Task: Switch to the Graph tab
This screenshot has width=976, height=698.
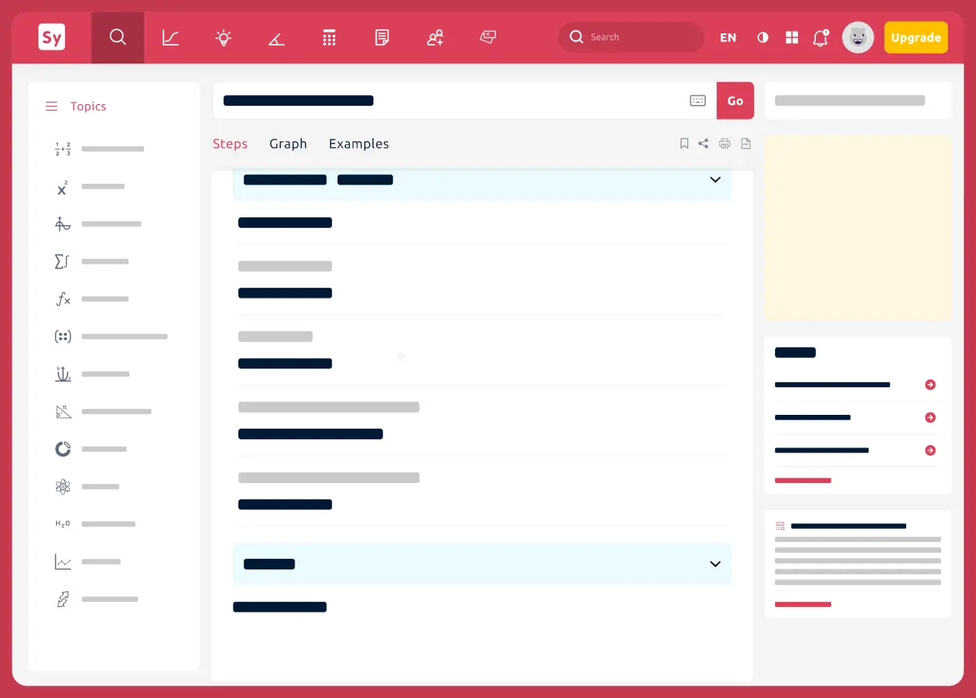Action: coord(288,144)
